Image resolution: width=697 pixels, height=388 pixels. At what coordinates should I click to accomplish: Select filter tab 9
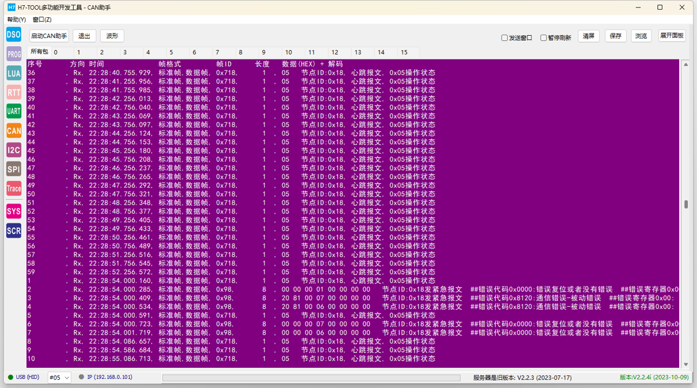point(263,52)
